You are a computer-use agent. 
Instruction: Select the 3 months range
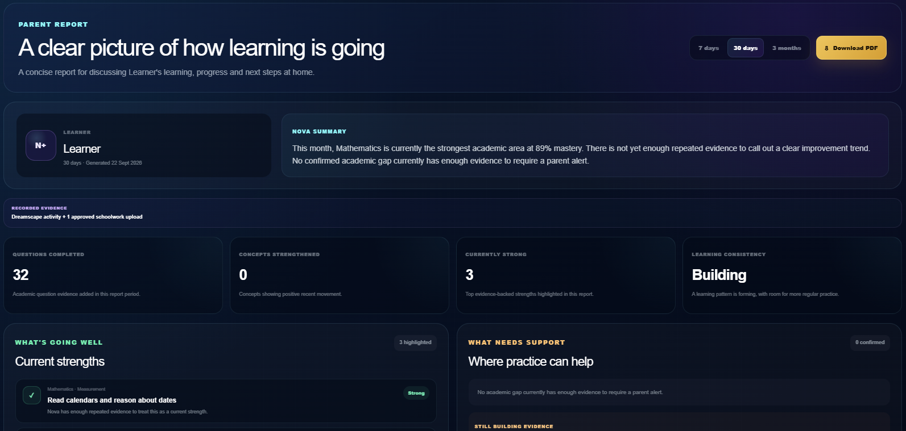787,48
